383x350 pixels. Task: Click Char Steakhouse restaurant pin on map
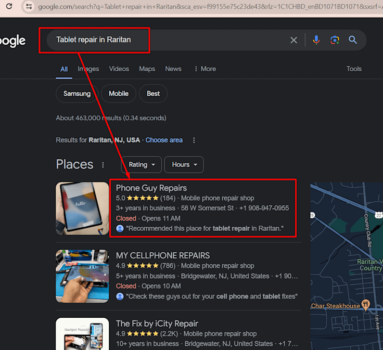click(366, 305)
